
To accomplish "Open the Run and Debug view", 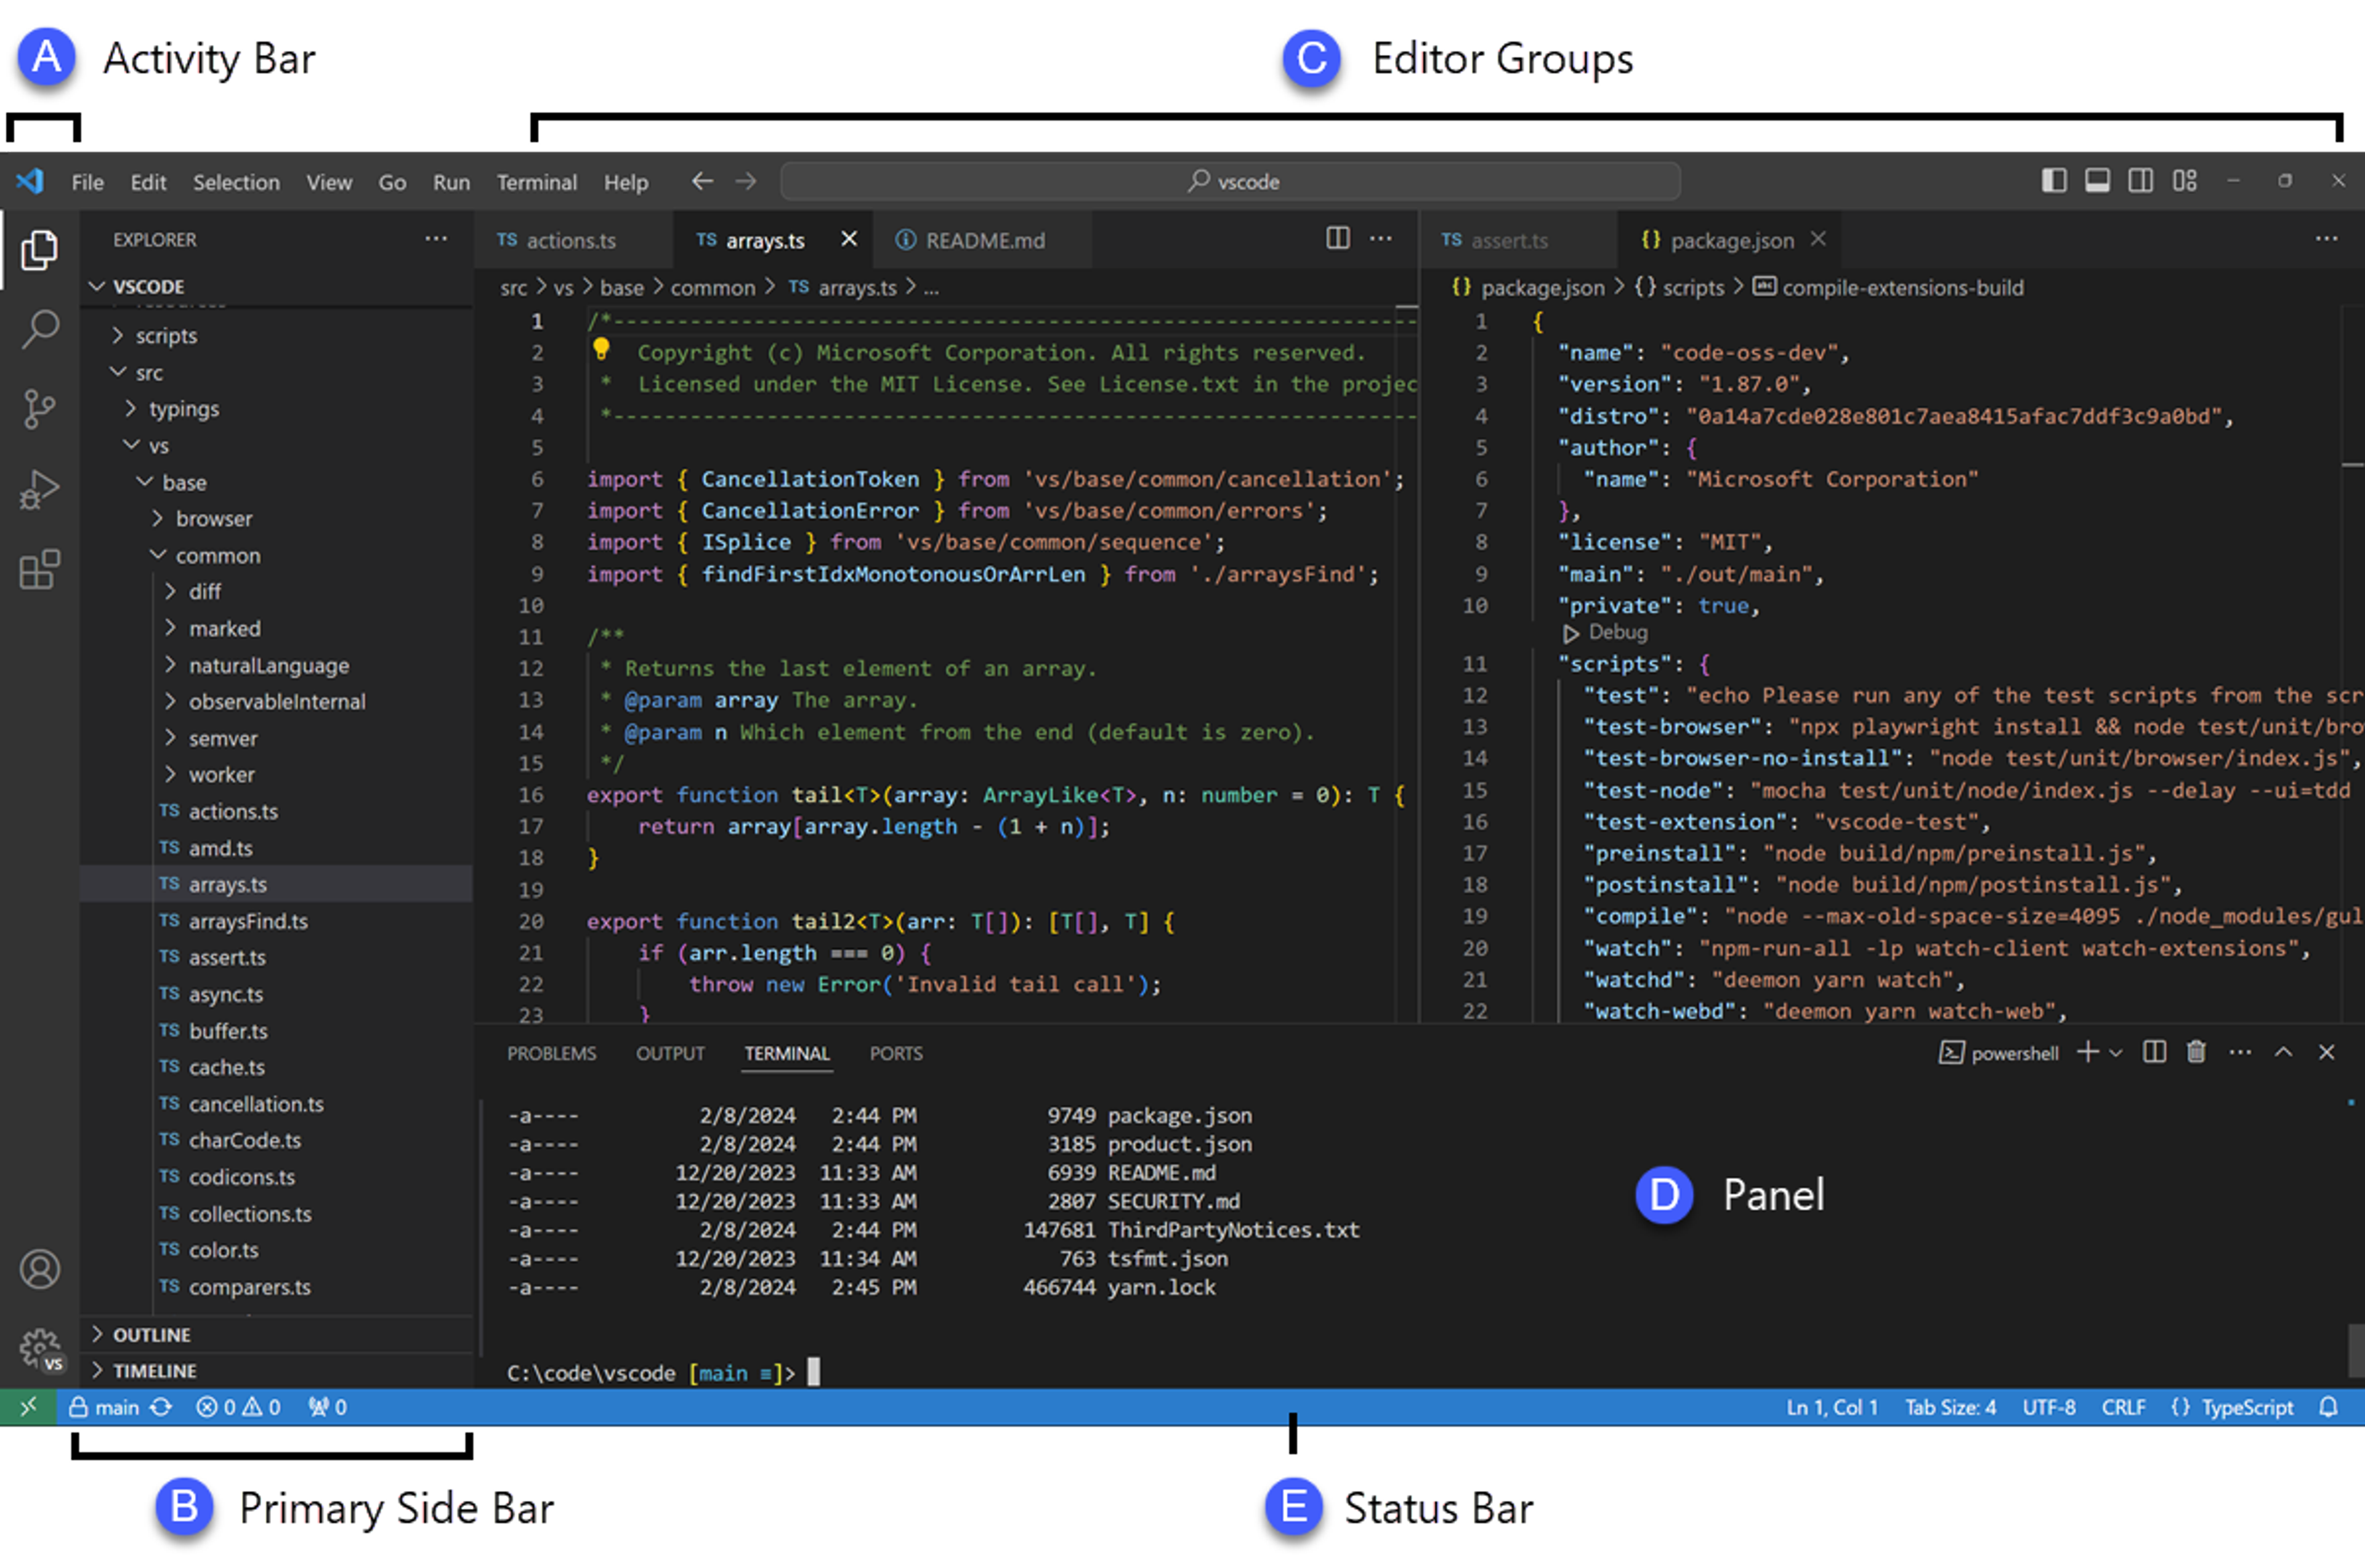I will [x=40, y=489].
